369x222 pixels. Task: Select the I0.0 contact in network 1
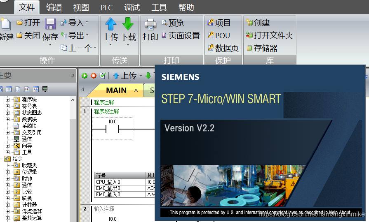[x=113, y=129]
